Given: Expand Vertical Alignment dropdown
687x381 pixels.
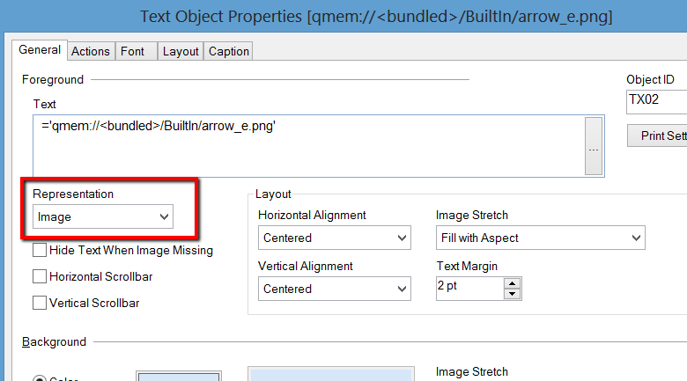Looking at the screenshot, I should click(x=335, y=289).
